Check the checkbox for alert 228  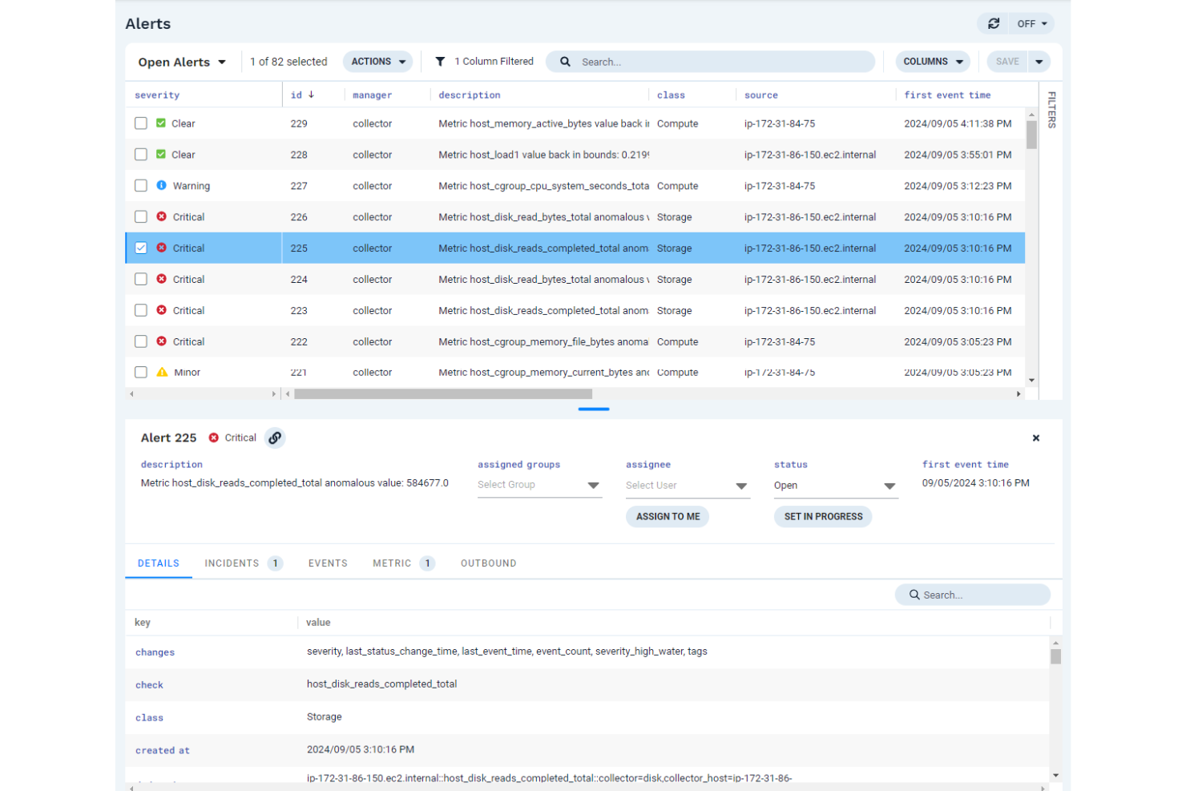click(141, 154)
